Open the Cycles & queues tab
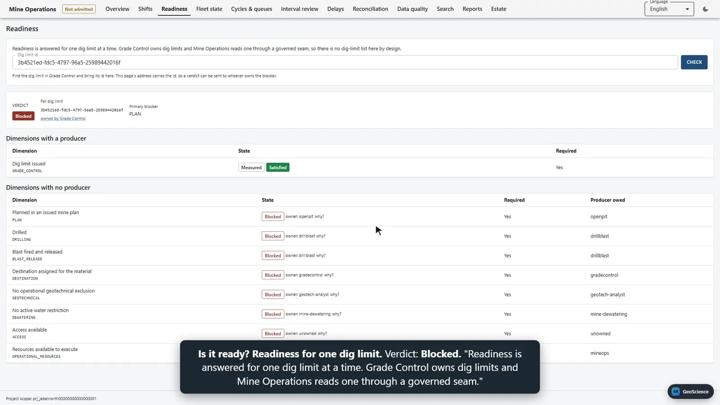 coord(252,9)
